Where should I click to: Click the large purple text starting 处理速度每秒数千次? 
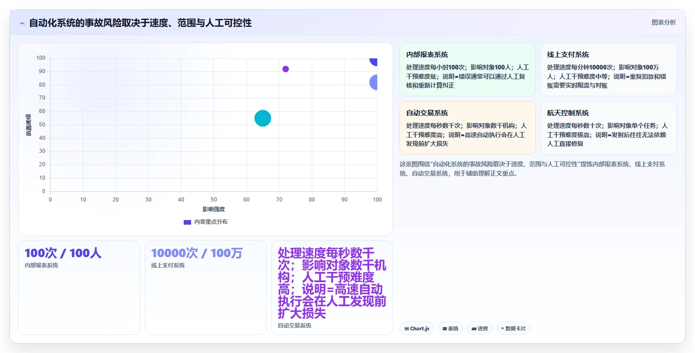pyautogui.click(x=332, y=283)
